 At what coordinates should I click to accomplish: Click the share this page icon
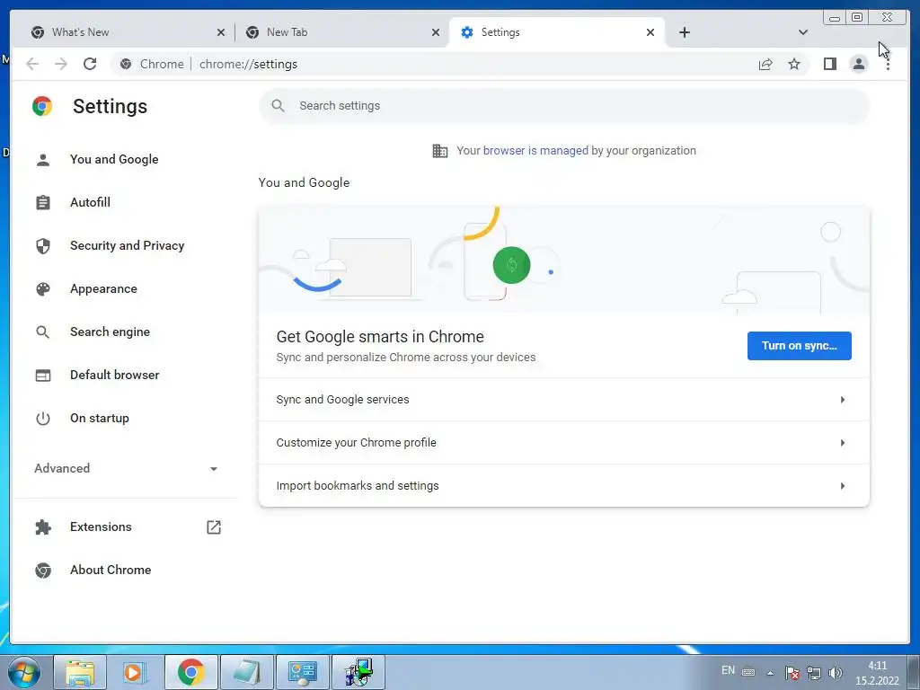(x=765, y=64)
